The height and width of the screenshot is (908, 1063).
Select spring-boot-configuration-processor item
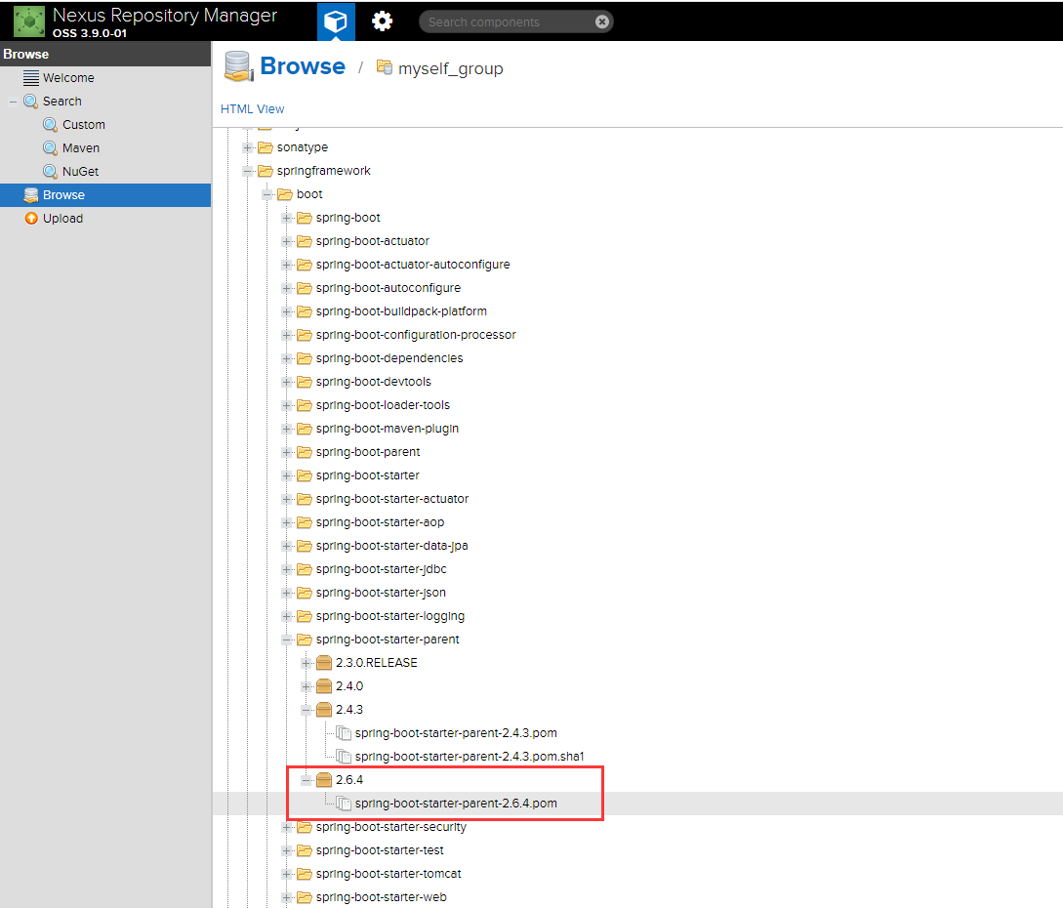[x=416, y=335]
